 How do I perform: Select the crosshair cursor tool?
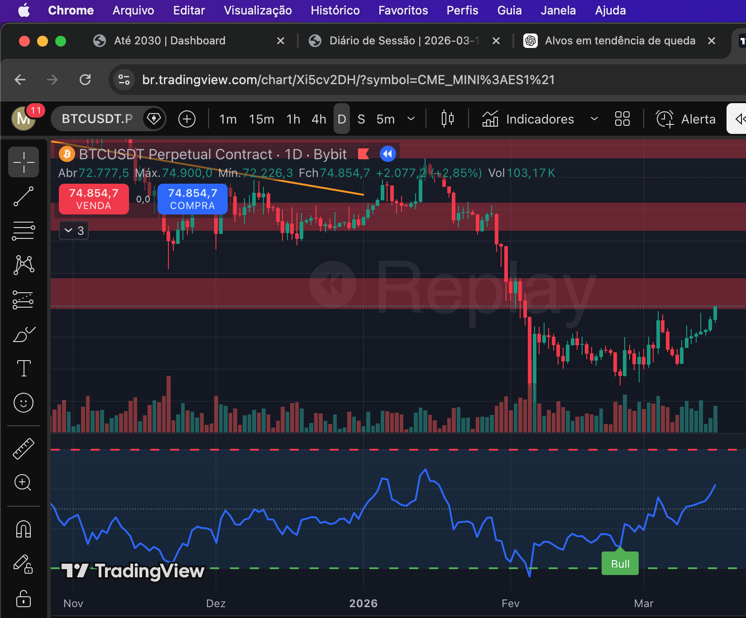[24, 162]
